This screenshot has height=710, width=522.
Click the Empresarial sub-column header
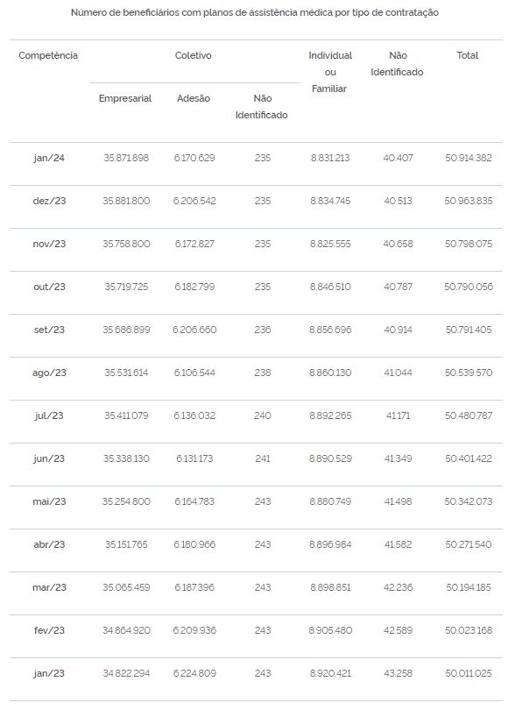pyautogui.click(x=125, y=99)
